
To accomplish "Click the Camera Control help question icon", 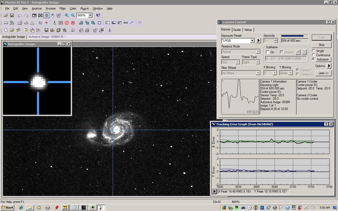I will pyautogui.click(x=328, y=22).
